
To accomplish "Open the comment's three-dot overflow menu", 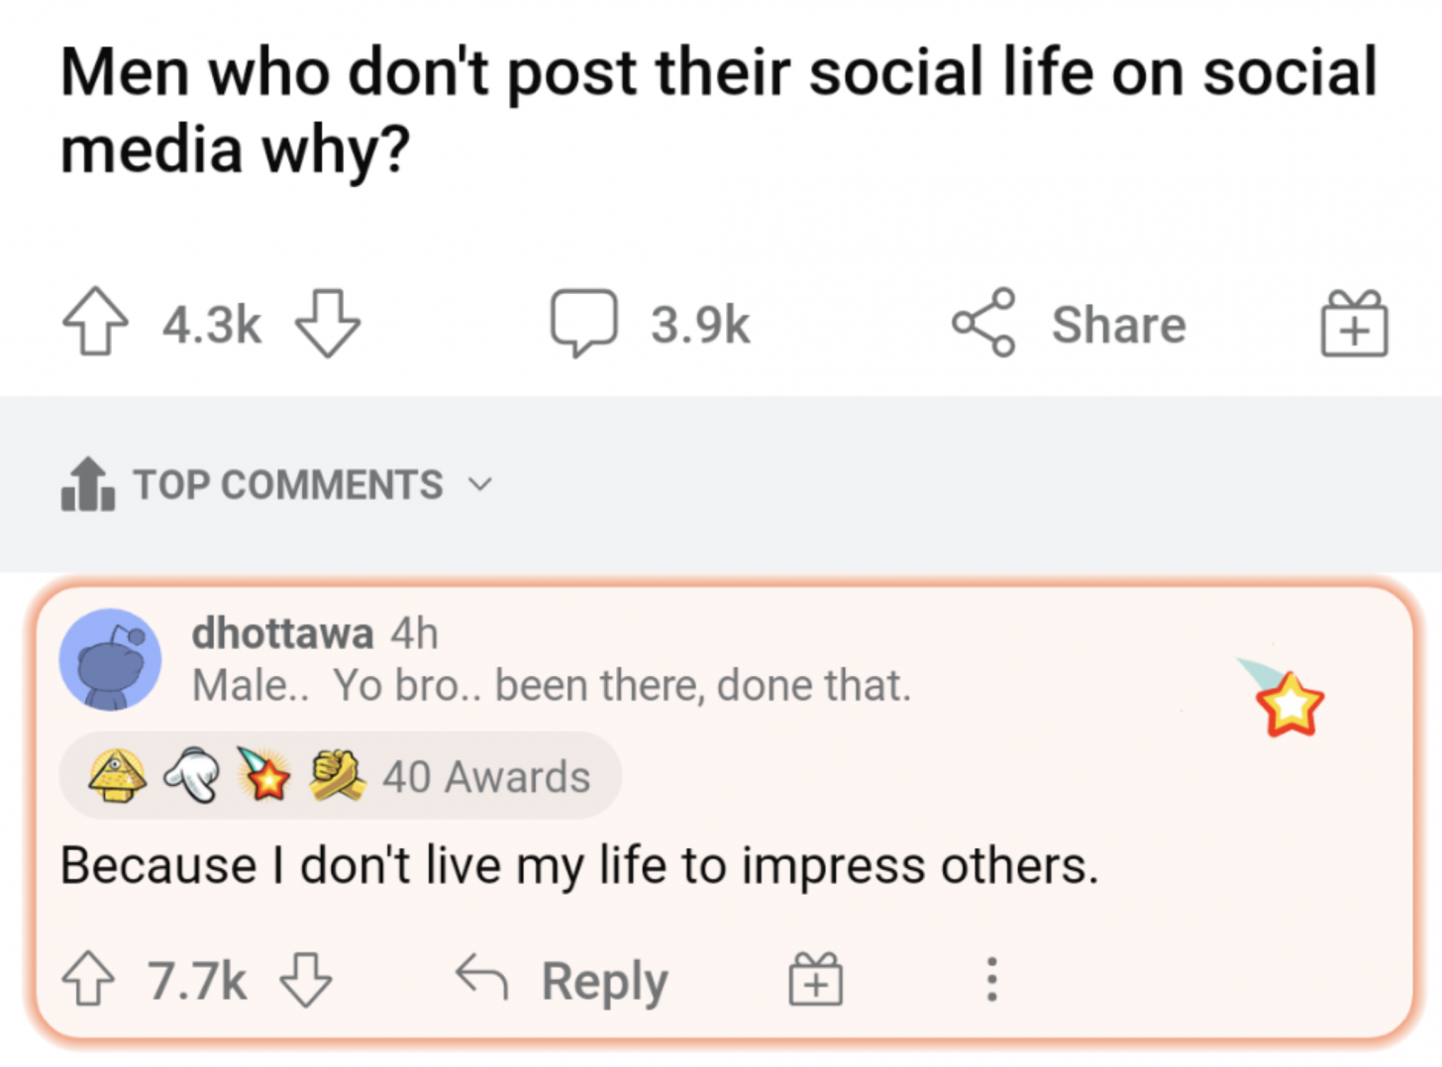I will click(x=991, y=980).
